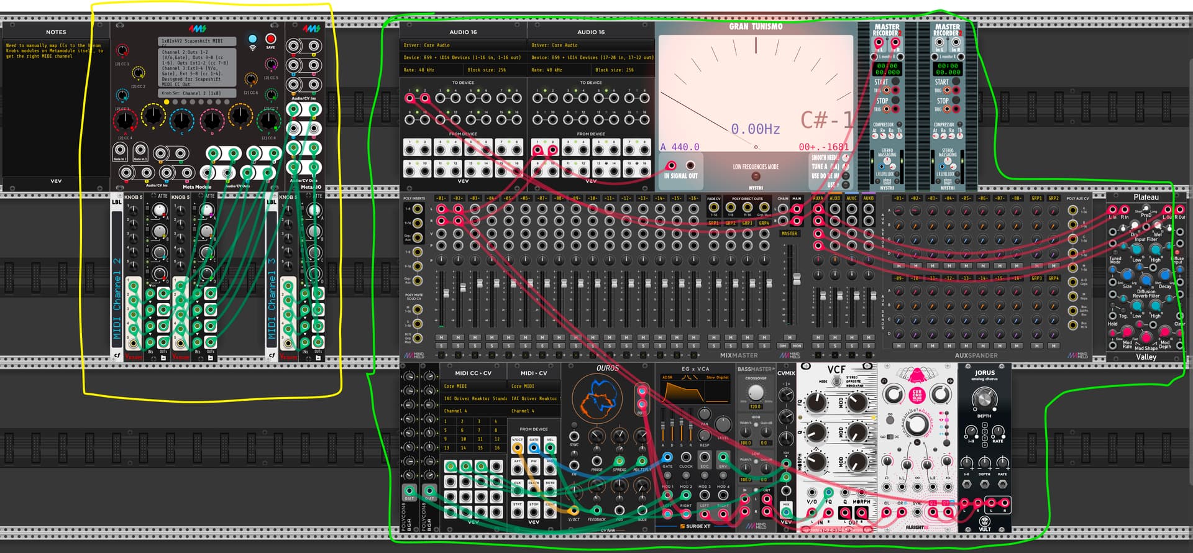This screenshot has width=1193, height=553.
Task: Click the red SAVE button on Meta Module
Action: [271, 40]
